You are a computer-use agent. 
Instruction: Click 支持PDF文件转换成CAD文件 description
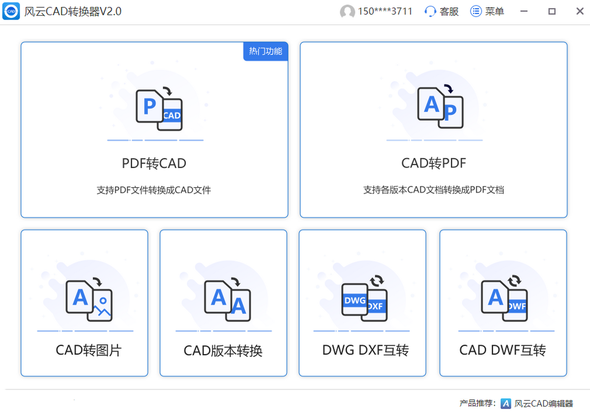[x=154, y=190]
